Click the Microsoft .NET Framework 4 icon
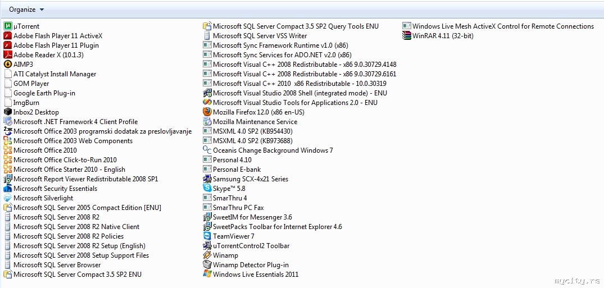Viewport: 604px width, 288px height. pos(8,122)
